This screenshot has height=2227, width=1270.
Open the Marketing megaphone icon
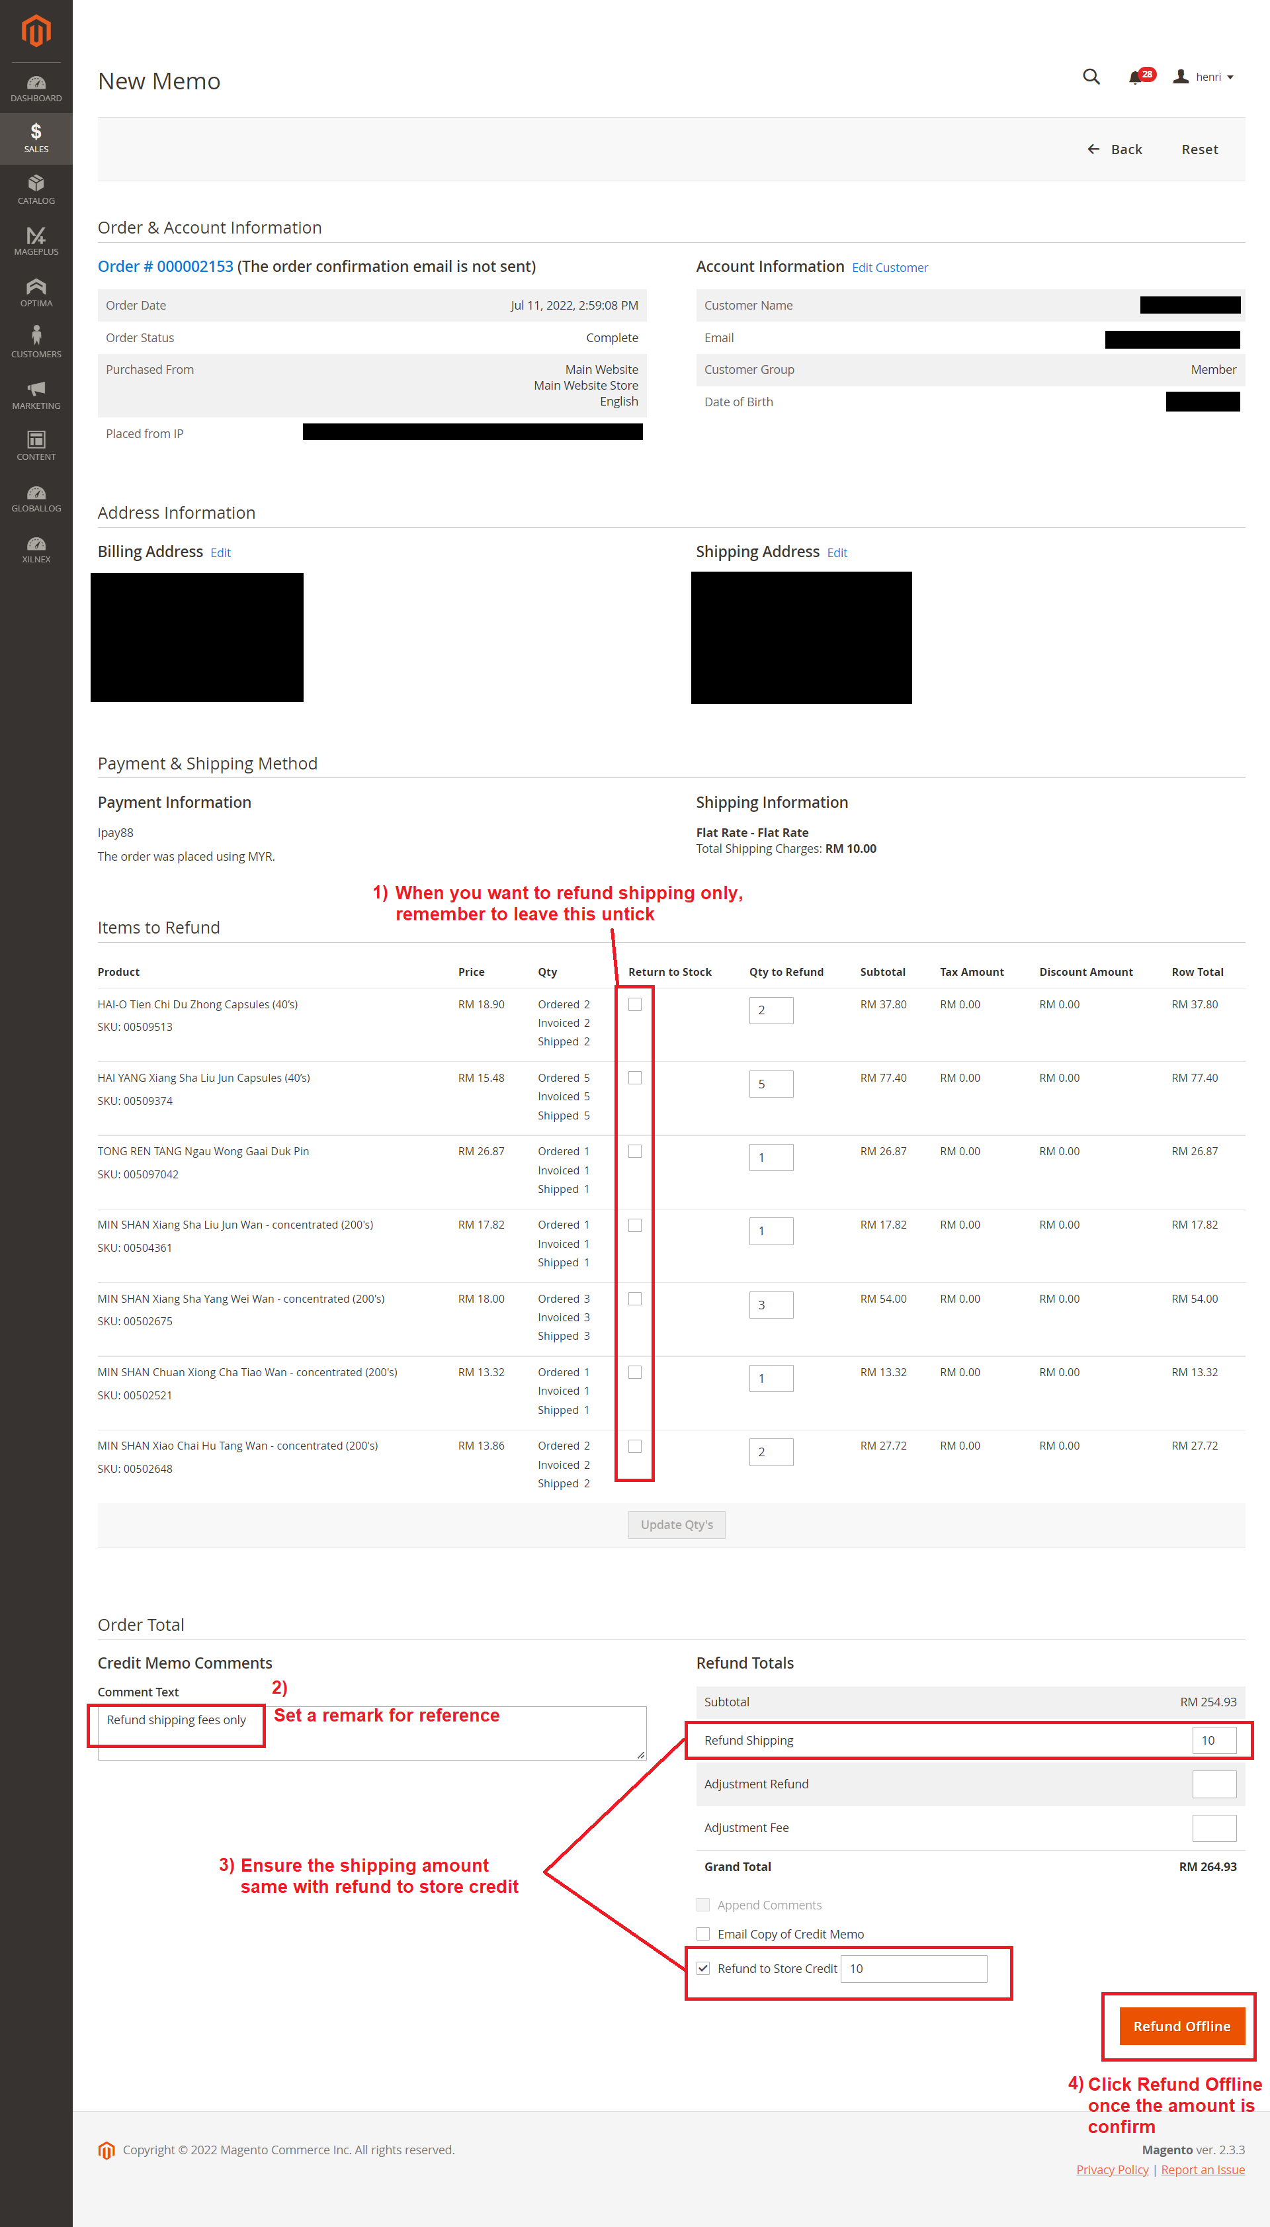(x=36, y=394)
